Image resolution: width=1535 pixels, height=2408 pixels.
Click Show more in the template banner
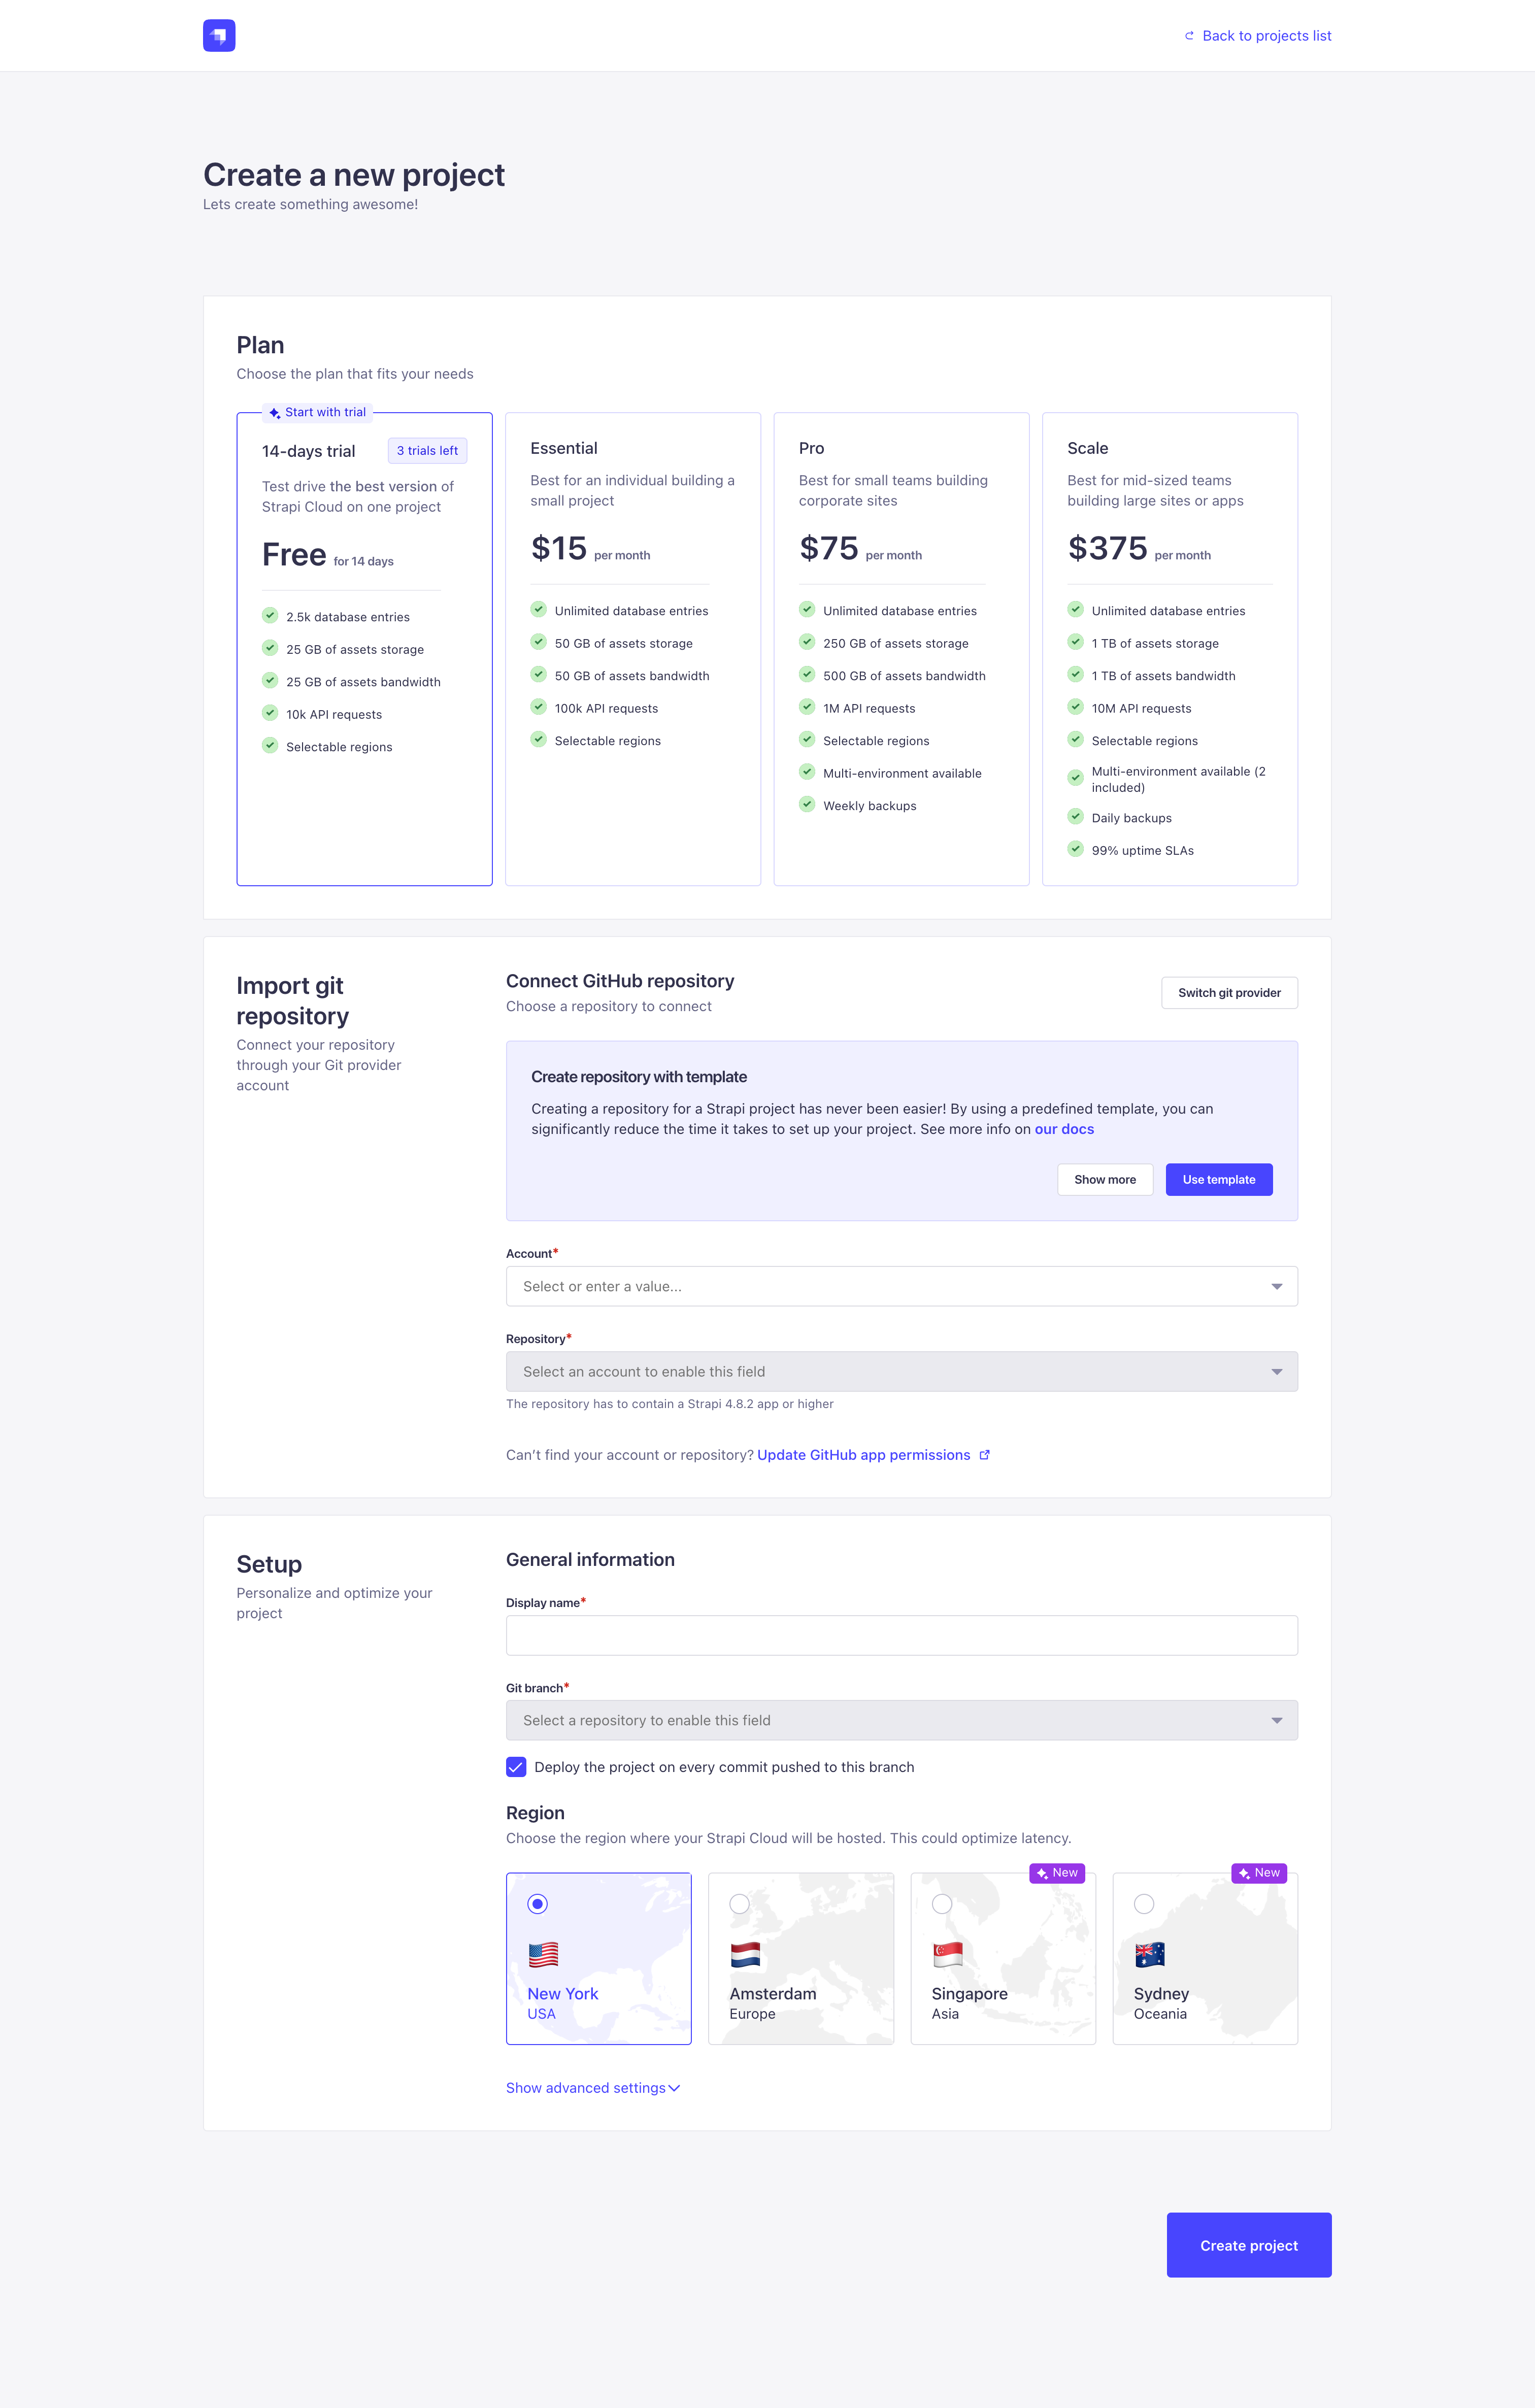[1104, 1179]
